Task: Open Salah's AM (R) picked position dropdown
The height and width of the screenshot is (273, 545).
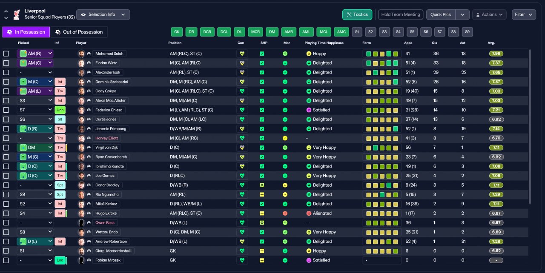Action: pyautogui.click(x=35, y=54)
